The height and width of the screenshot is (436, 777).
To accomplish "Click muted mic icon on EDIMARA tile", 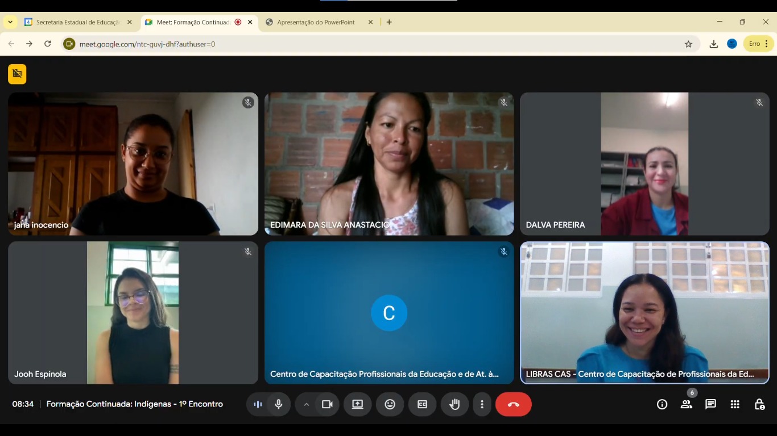I will 503,102.
